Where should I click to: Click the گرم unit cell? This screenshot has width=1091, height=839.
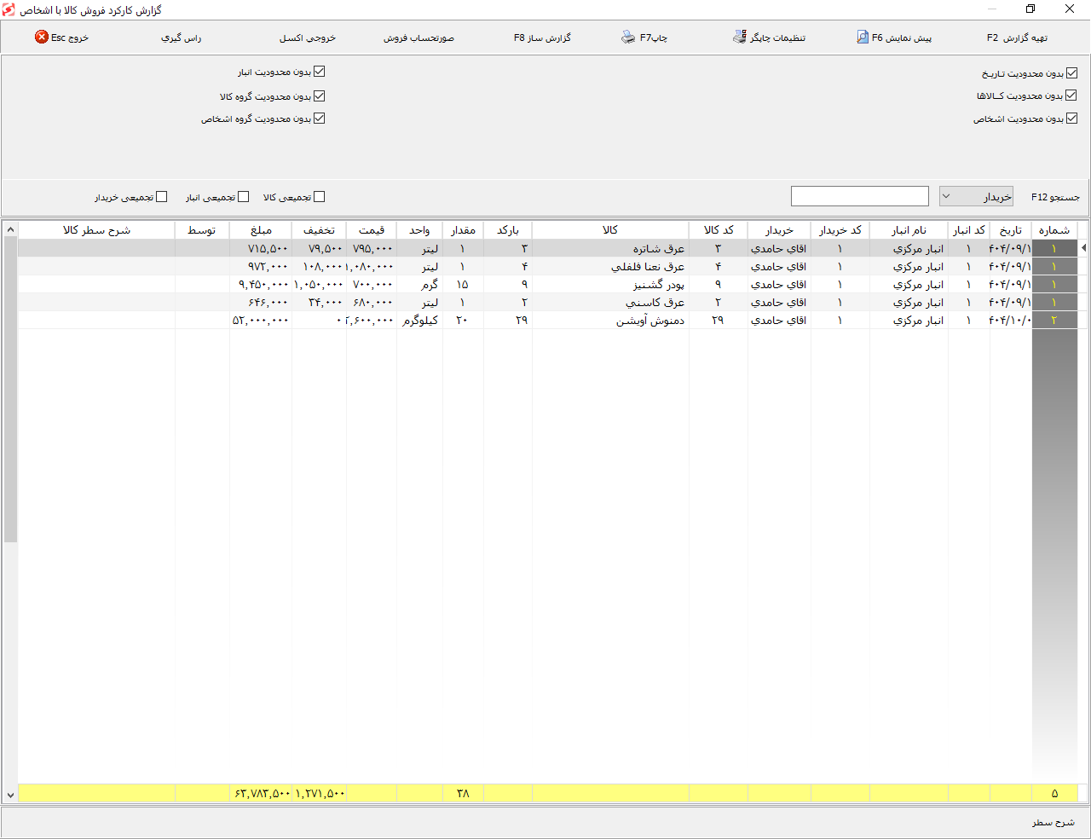(419, 284)
